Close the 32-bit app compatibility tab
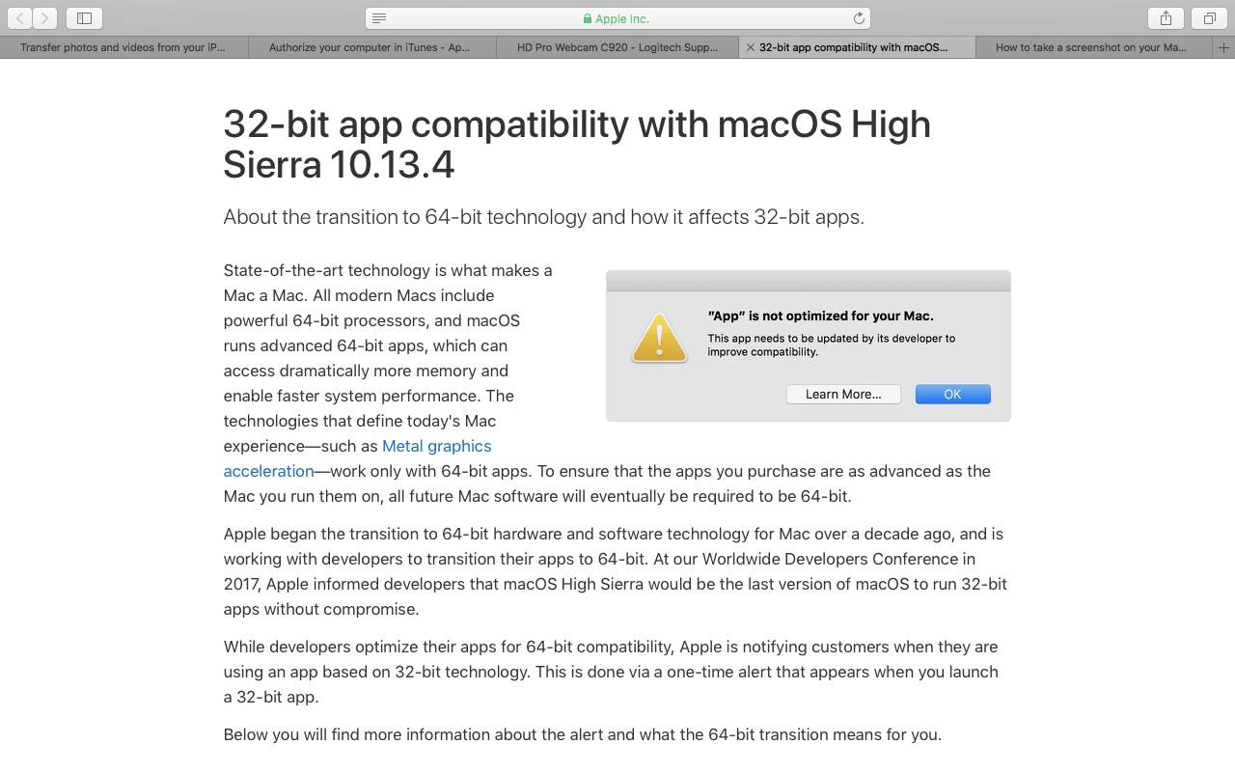 (x=751, y=47)
